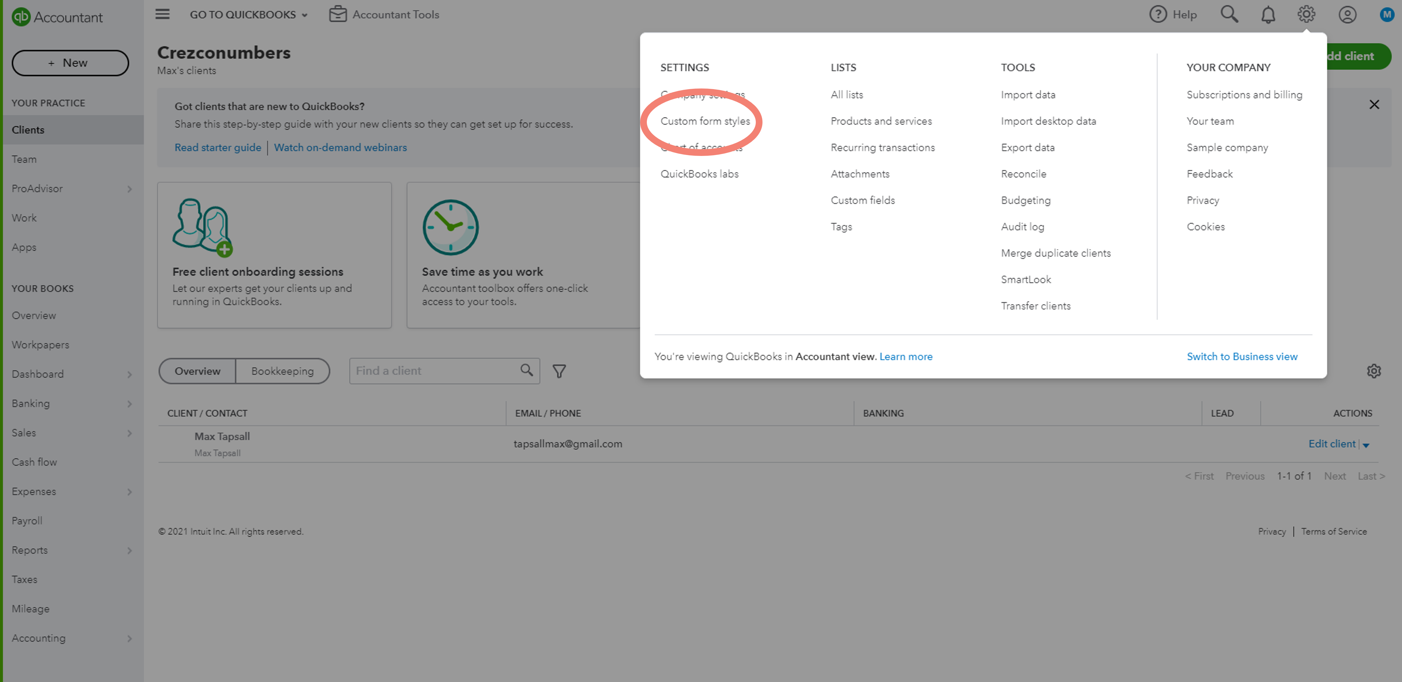Open the Edit client dropdown arrow
This screenshot has width=1402, height=682.
[x=1366, y=445]
